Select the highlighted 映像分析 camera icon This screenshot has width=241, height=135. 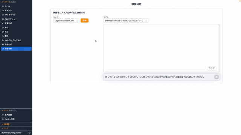[x=3, y=49]
